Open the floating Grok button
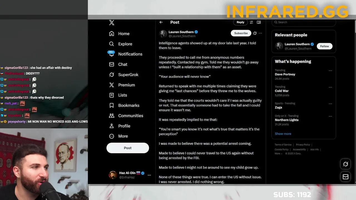 tap(345, 164)
